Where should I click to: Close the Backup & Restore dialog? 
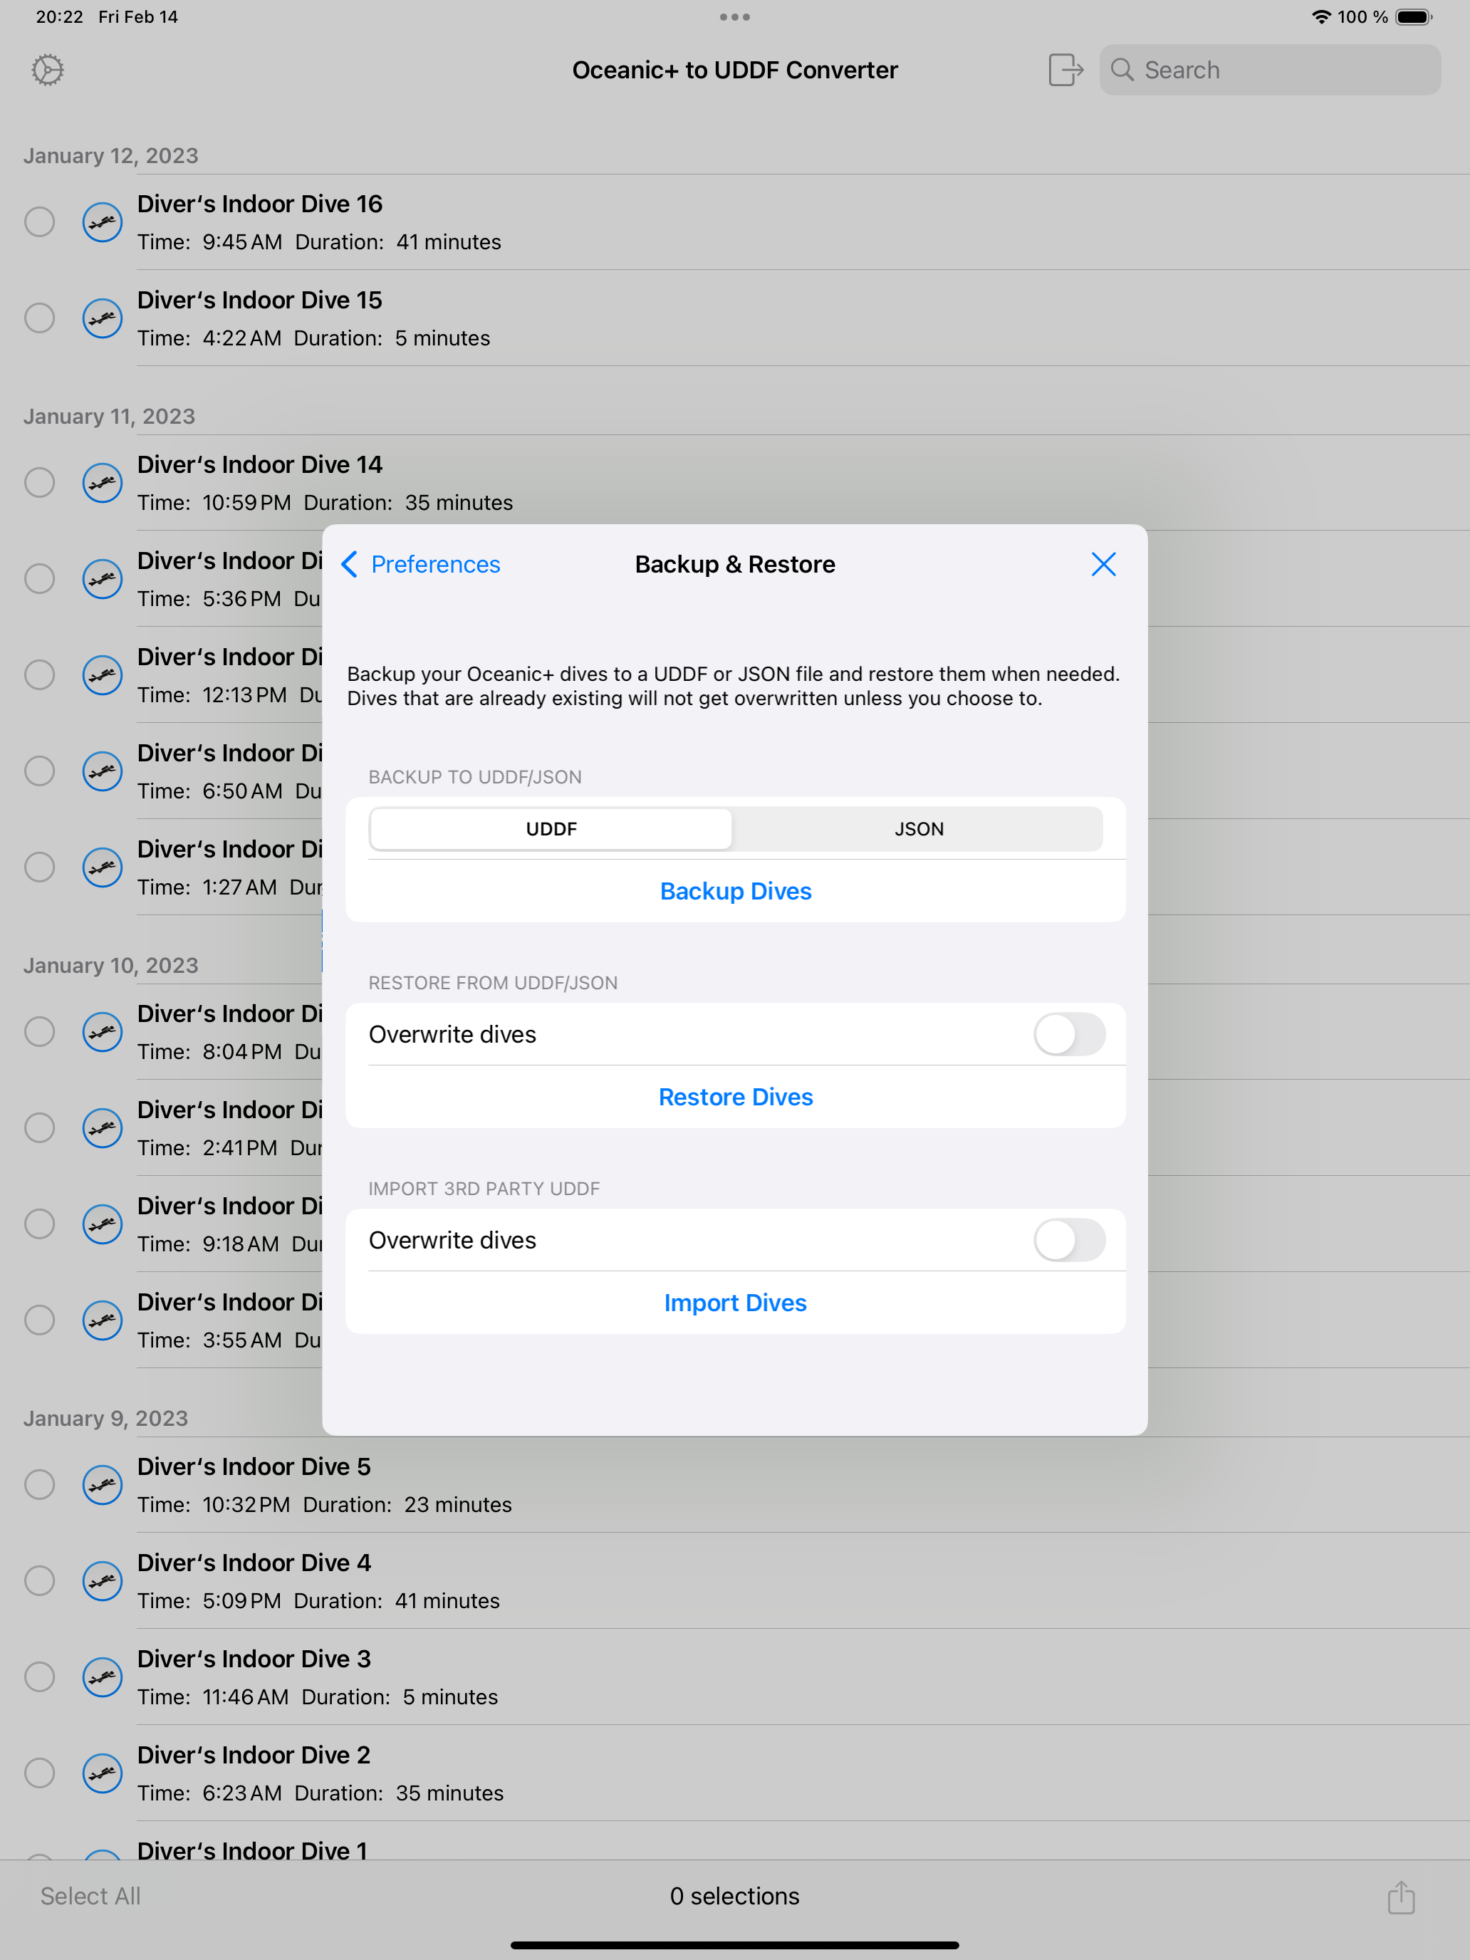[x=1103, y=565]
